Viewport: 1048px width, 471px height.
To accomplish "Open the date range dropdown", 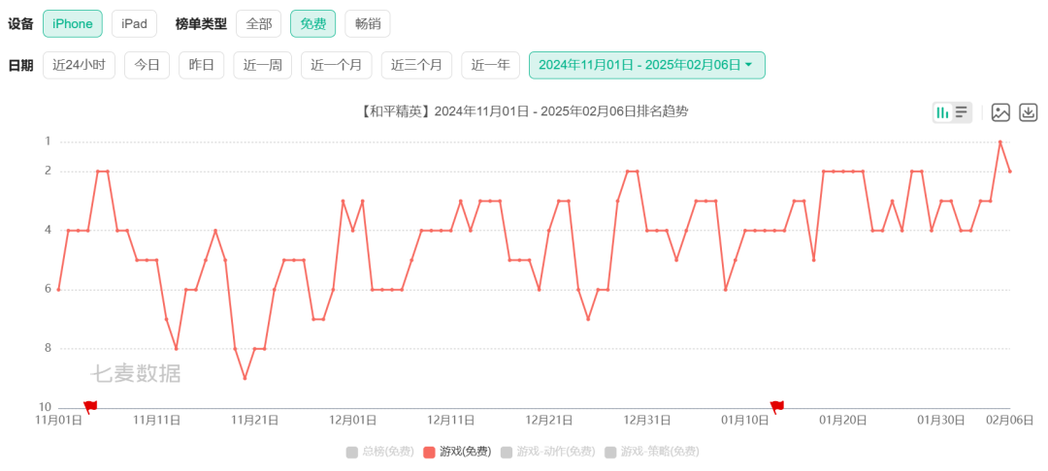I will point(646,65).
